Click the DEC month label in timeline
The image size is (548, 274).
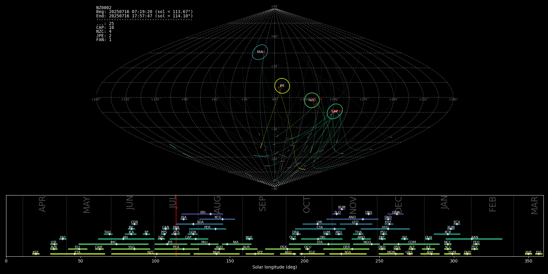pos(399,205)
